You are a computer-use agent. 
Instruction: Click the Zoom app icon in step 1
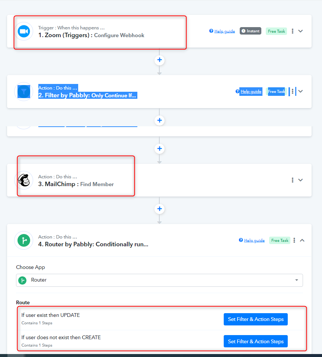[23, 31]
